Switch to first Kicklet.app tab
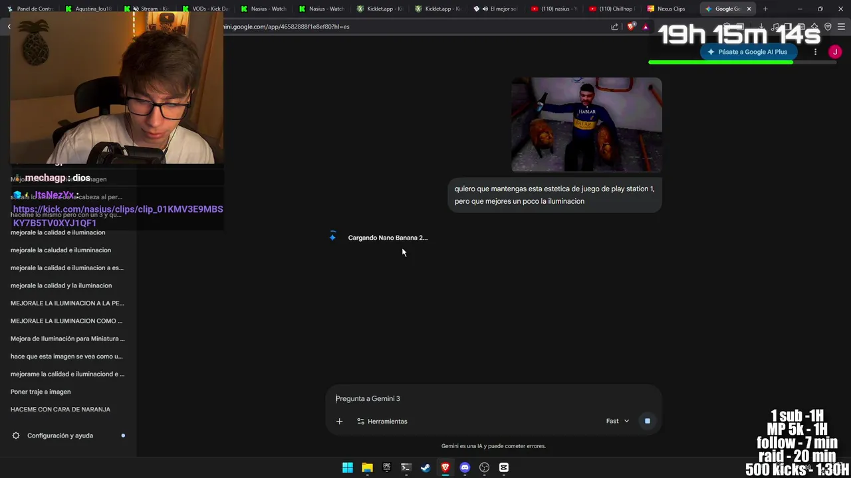Image resolution: width=851 pixels, height=478 pixels. pyautogui.click(x=380, y=9)
